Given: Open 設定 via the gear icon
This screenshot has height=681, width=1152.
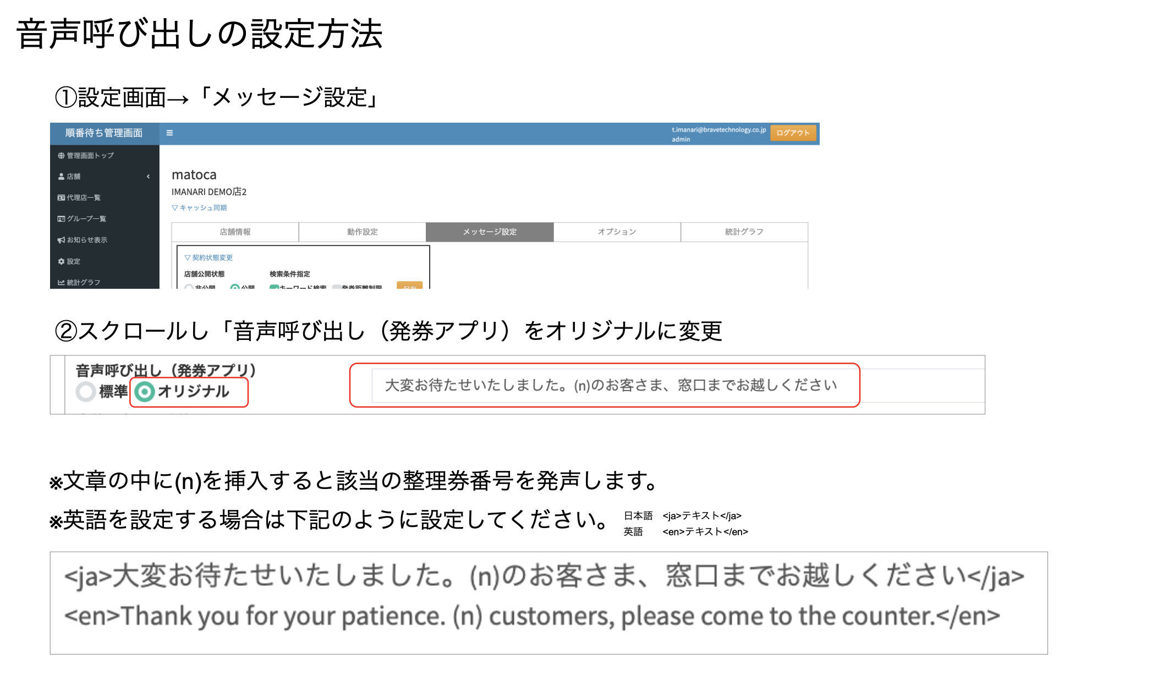Looking at the screenshot, I should [x=62, y=262].
